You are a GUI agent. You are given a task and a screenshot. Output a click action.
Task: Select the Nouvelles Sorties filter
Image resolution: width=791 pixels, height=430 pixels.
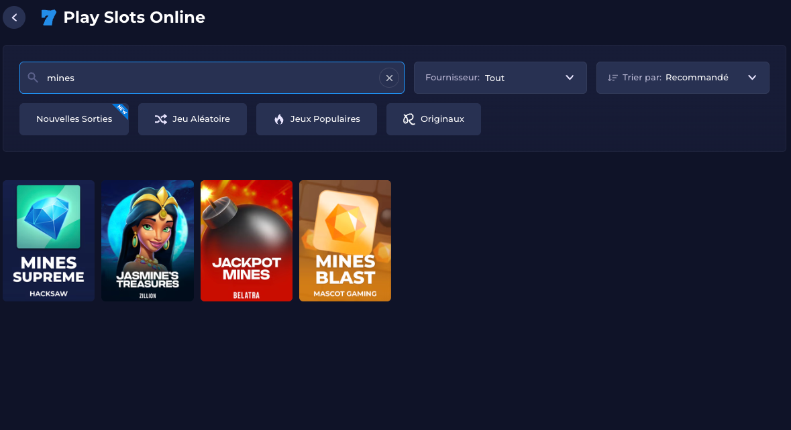point(74,119)
